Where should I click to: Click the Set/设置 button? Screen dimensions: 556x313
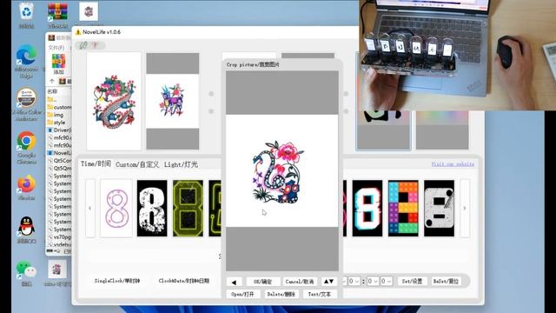coord(412,282)
